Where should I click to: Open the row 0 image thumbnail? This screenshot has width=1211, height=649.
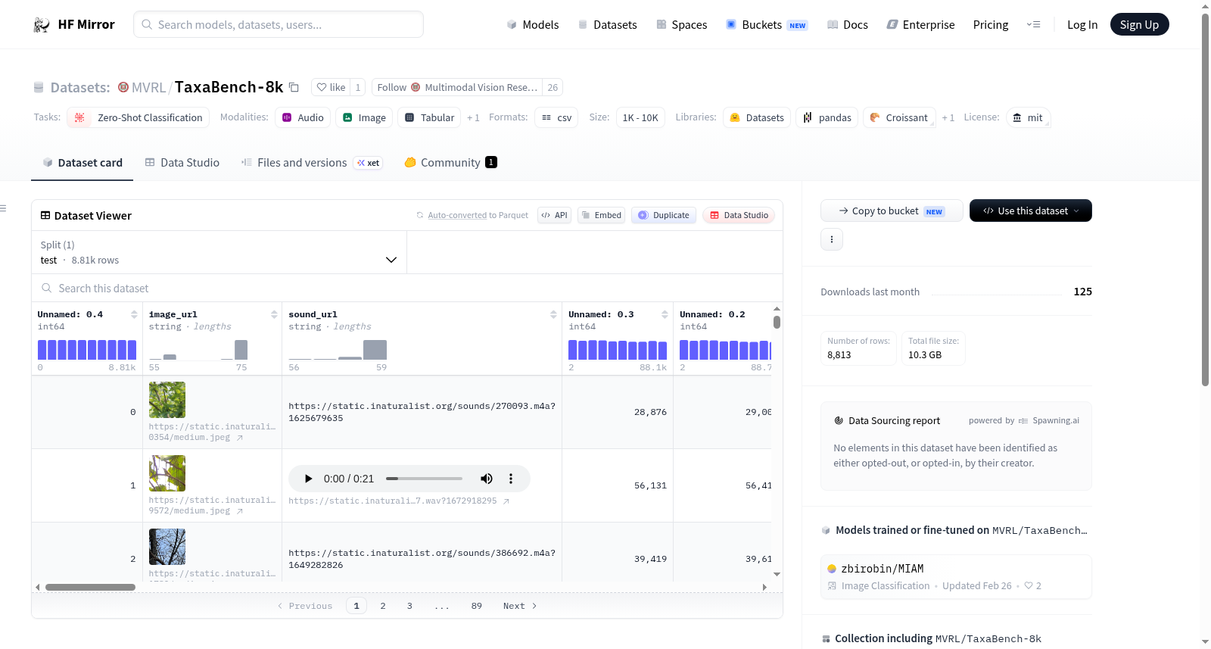pos(167,400)
